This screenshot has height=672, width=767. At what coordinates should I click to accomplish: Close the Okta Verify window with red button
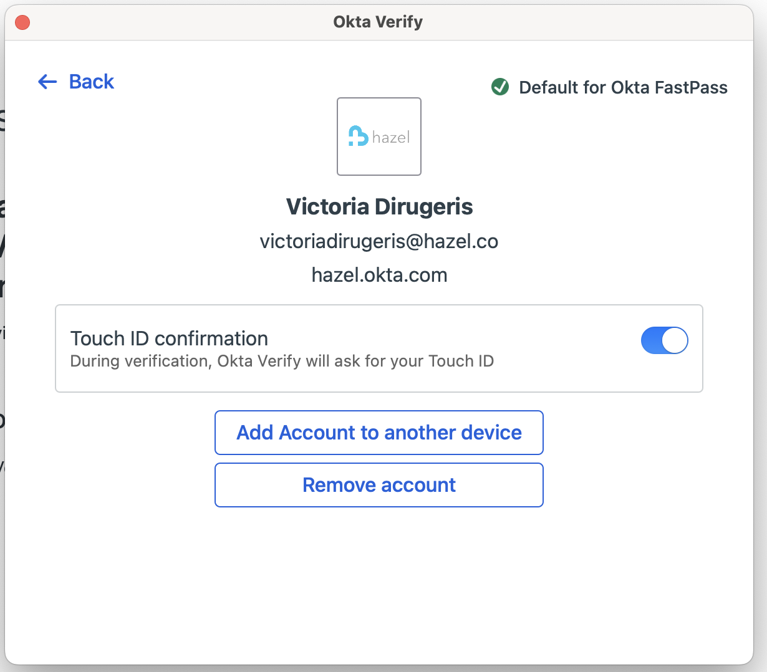point(22,22)
